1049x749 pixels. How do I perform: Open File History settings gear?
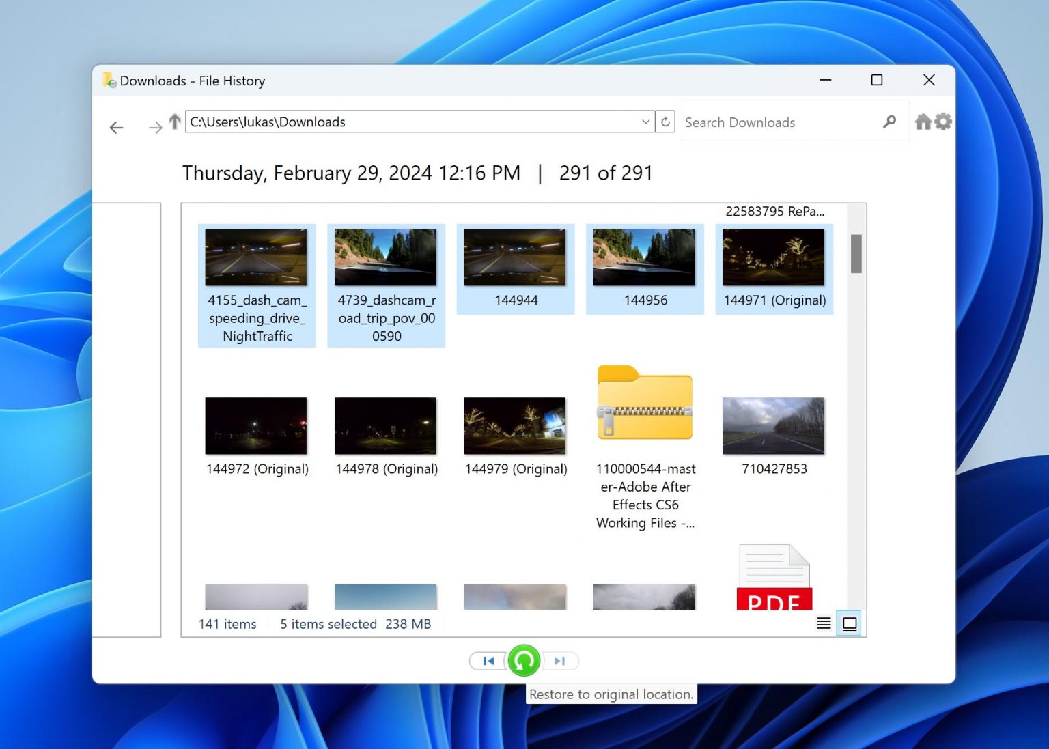944,121
